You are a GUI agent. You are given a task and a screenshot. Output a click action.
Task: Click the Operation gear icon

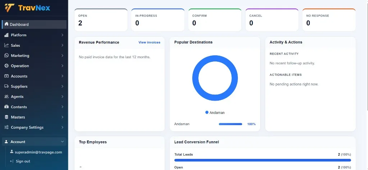6,66
